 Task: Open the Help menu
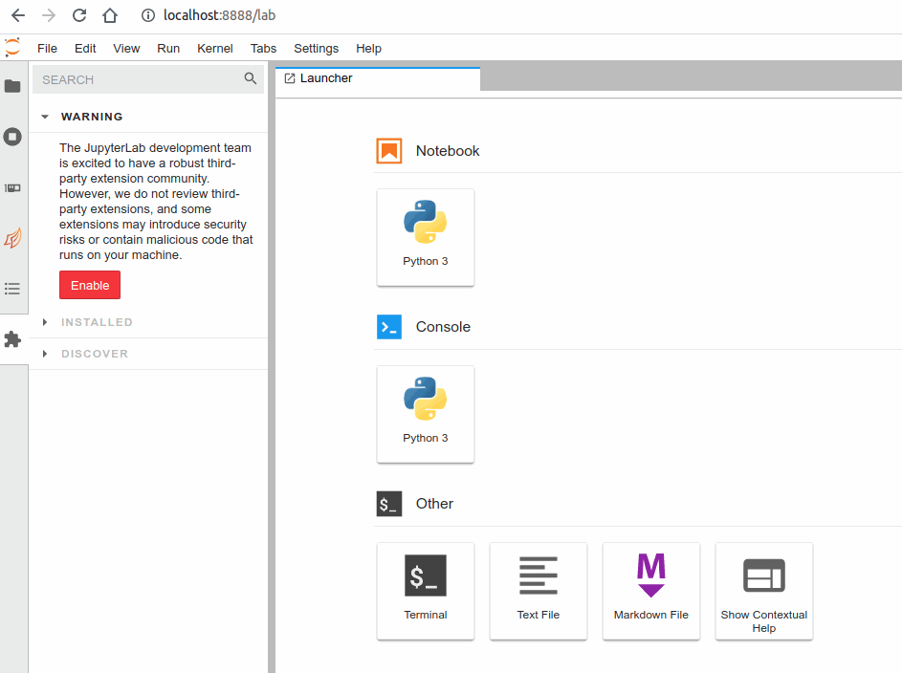tap(368, 49)
